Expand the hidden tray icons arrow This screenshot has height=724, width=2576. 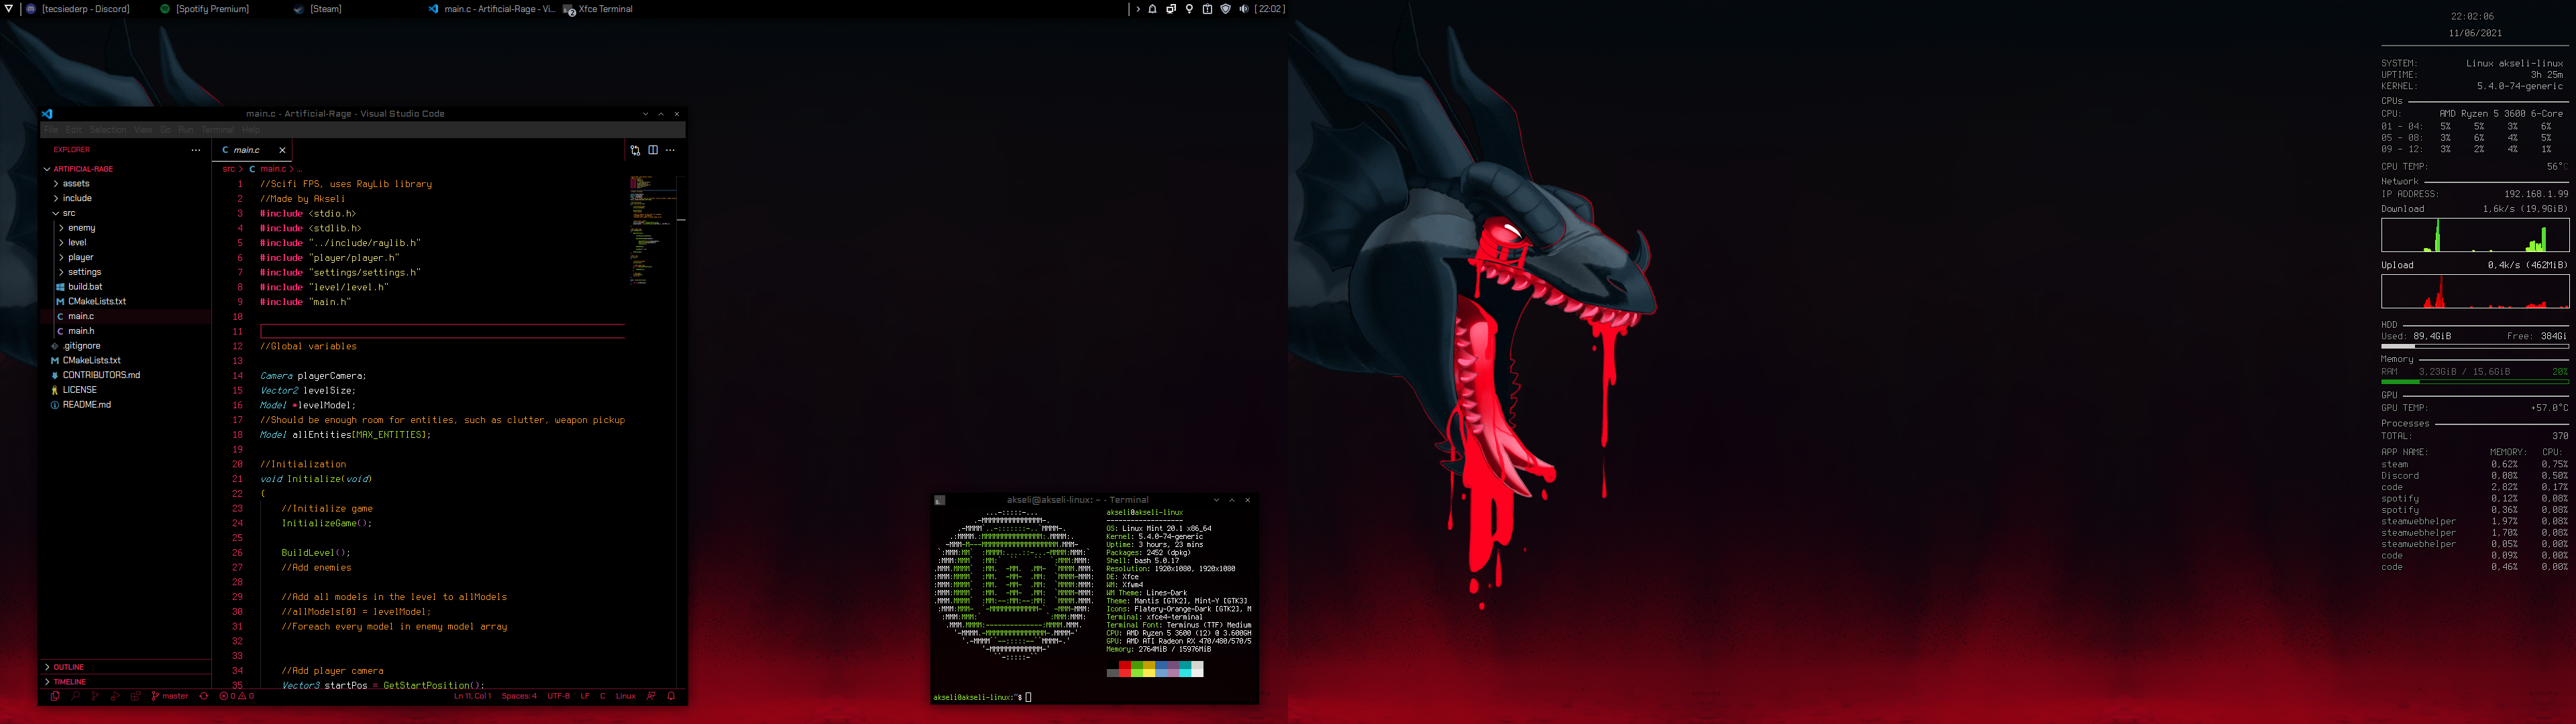(1138, 9)
